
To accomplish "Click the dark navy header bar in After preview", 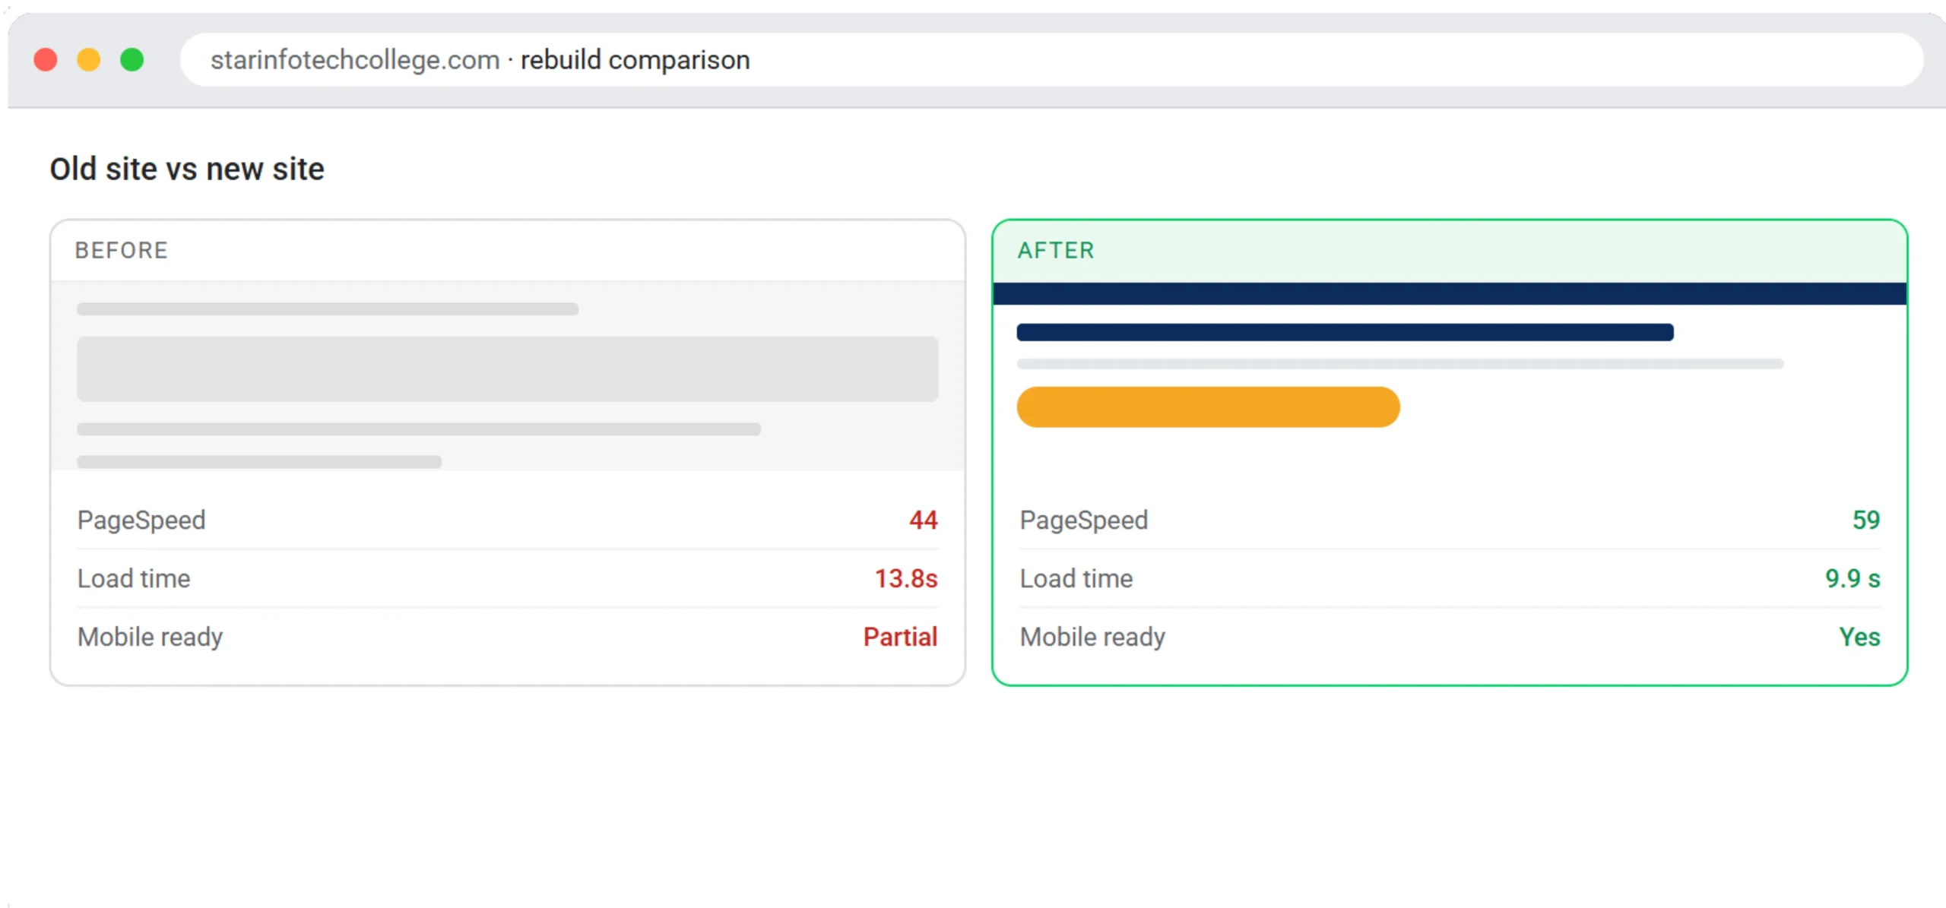I will point(1450,293).
